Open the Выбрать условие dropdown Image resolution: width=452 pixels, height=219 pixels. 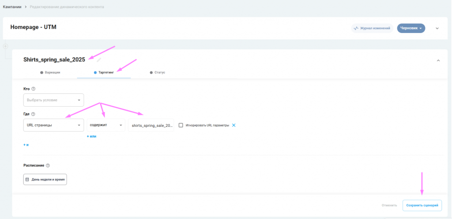coord(53,100)
